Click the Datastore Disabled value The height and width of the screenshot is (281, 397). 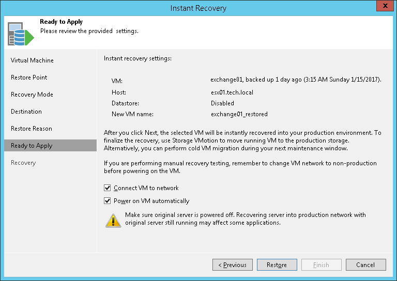[x=222, y=103]
